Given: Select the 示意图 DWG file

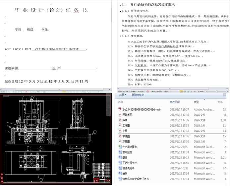Looking at the screenshot, I should 124,142.
